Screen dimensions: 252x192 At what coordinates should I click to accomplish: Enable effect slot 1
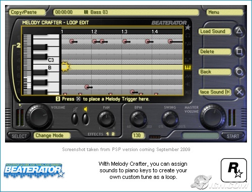coord(107,134)
